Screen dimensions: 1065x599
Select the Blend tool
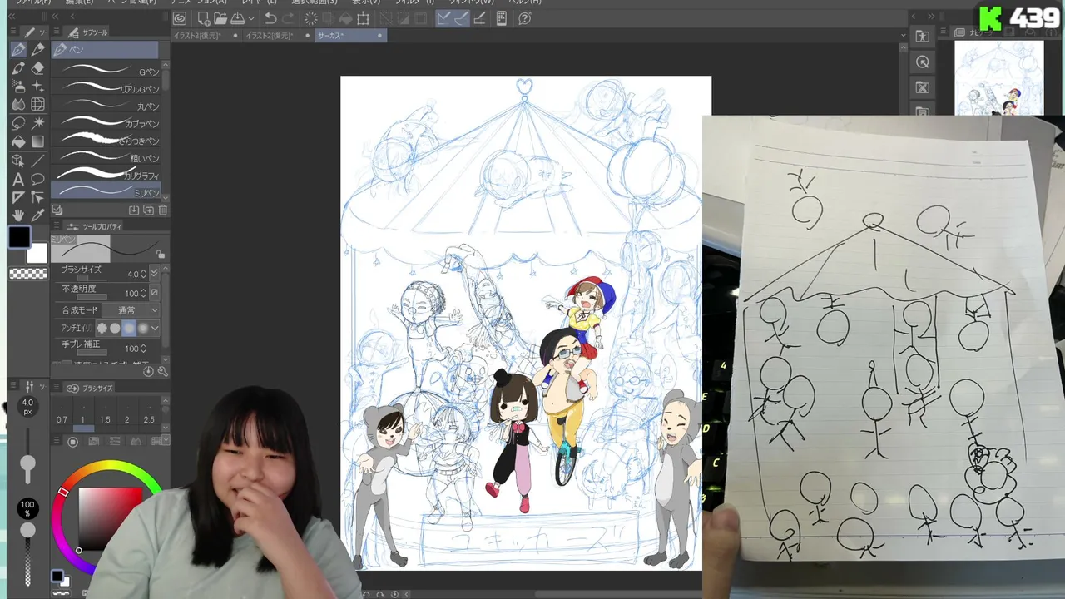[x=18, y=105]
